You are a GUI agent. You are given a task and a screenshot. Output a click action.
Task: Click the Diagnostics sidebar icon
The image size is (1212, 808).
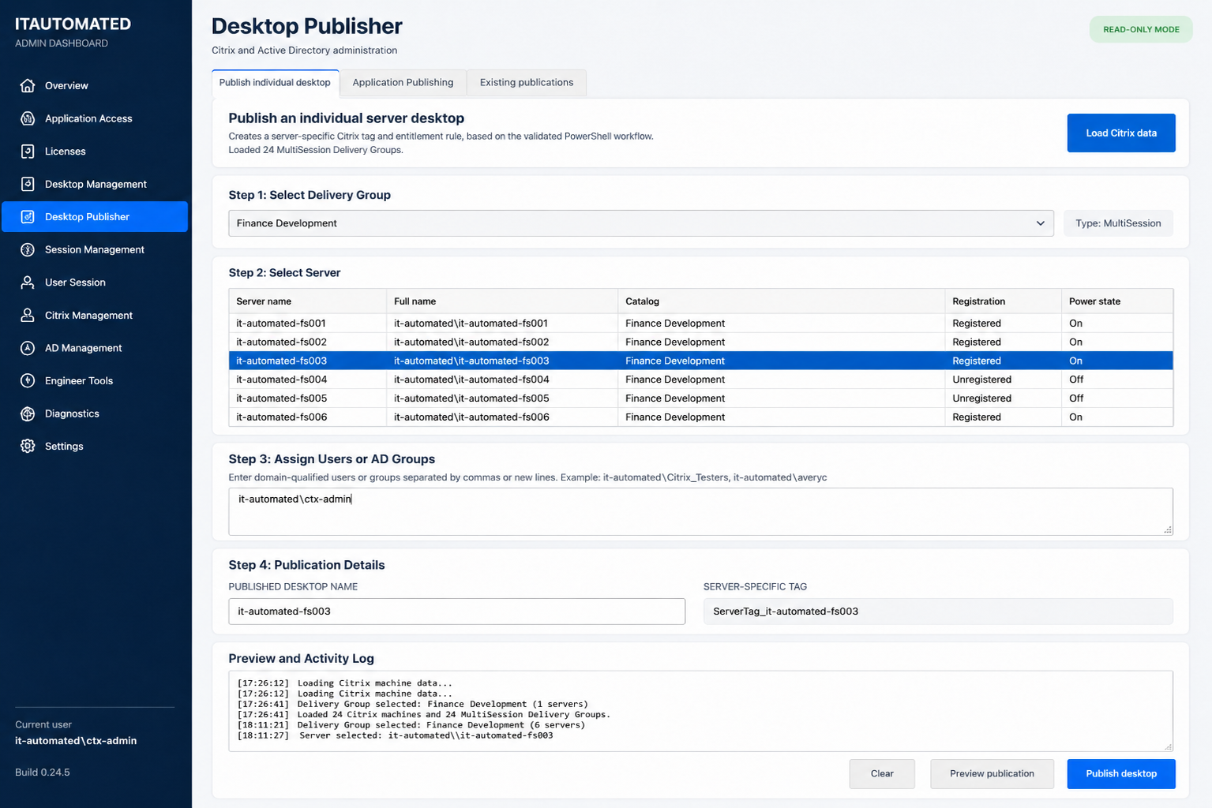click(x=28, y=413)
